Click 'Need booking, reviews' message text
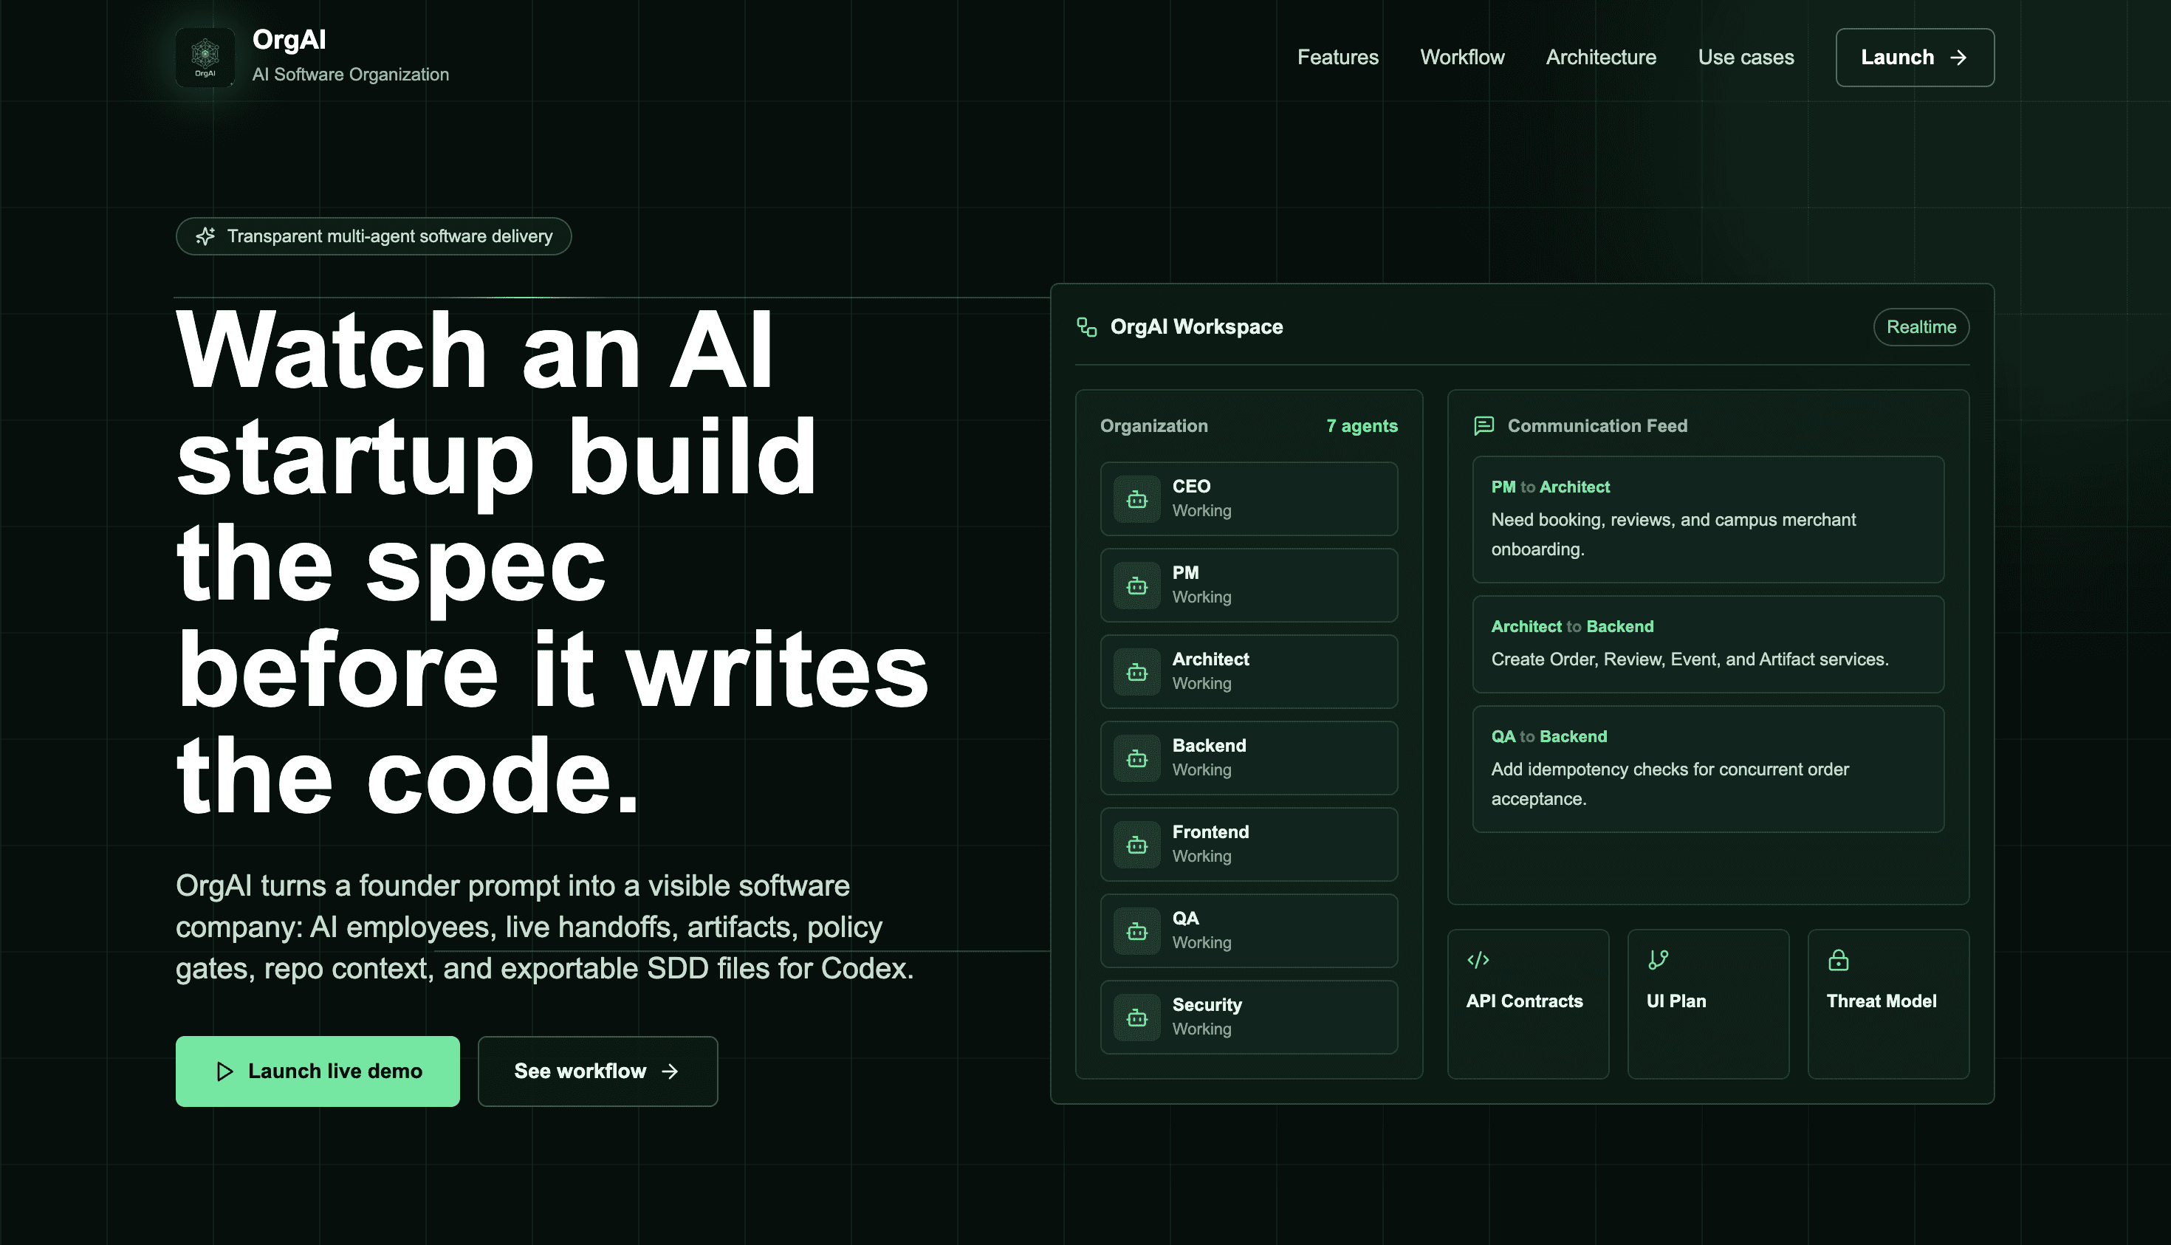The height and width of the screenshot is (1245, 2171). click(x=1673, y=535)
